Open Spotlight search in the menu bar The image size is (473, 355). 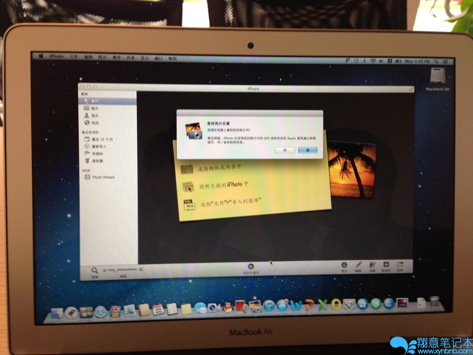436,61
